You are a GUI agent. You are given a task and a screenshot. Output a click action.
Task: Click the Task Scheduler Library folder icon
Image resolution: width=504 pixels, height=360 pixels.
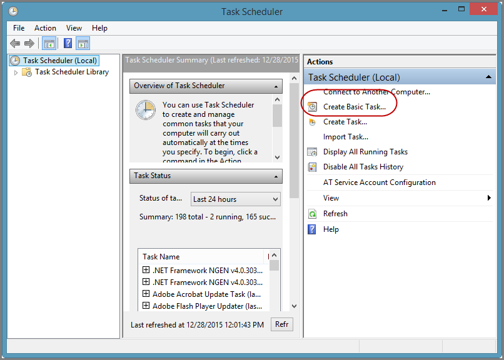(x=27, y=72)
